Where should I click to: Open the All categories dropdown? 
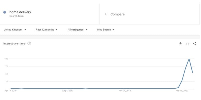[77, 29]
